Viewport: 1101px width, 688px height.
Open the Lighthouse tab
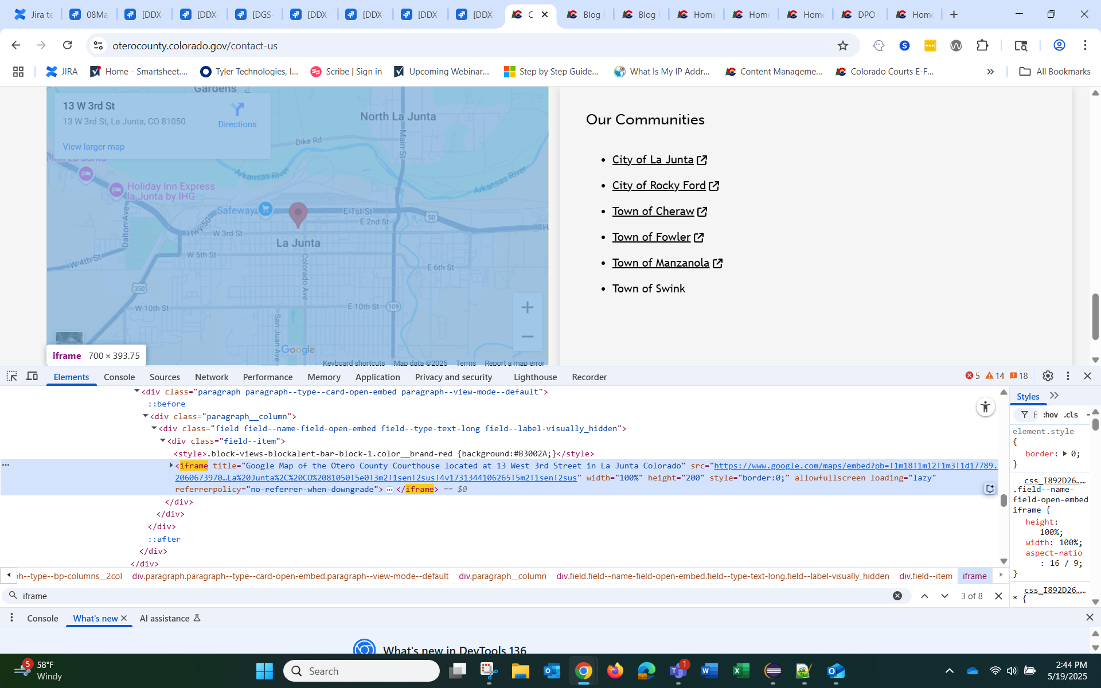[x=535, y=377]
